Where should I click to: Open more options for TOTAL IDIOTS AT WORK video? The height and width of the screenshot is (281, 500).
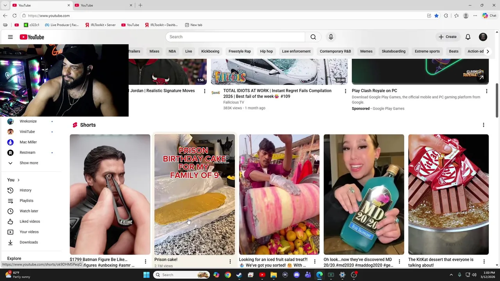[345, 91]
